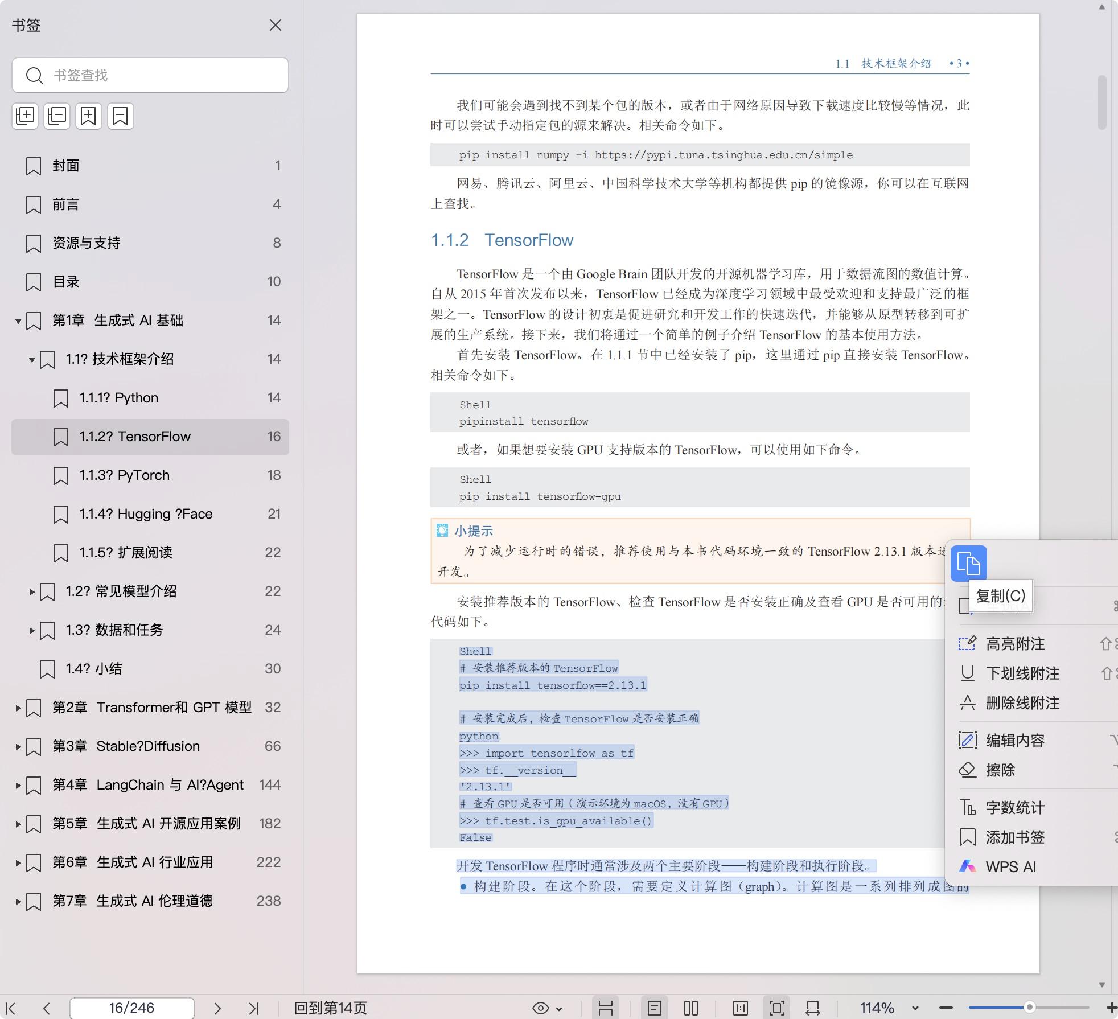Click the zoom in plus button
The image size is (1118, 1019).
(x=1111, y=1008)
